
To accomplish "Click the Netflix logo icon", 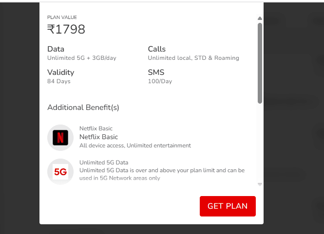I will pos(60,138).
